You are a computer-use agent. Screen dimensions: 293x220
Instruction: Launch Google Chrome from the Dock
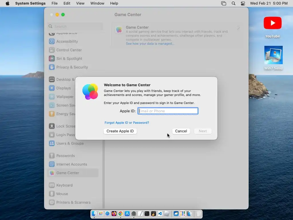120,213
